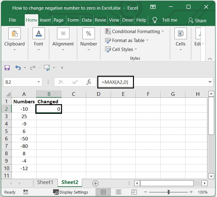
Task: Click the horizontal scrollbar left arrow
Action: 137,183
